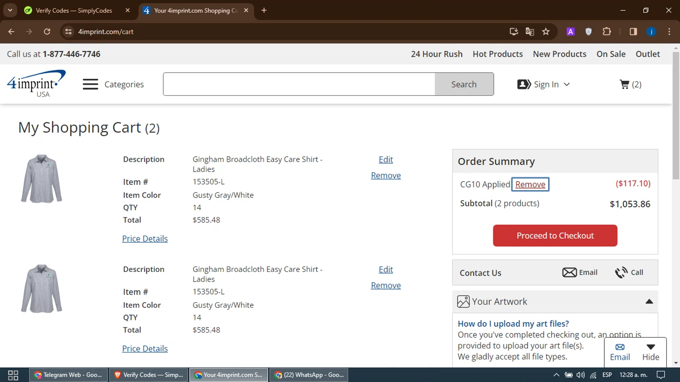Open 'How do I upload my art files?' link
Screen dimensions: 680x382
[513, 324]
